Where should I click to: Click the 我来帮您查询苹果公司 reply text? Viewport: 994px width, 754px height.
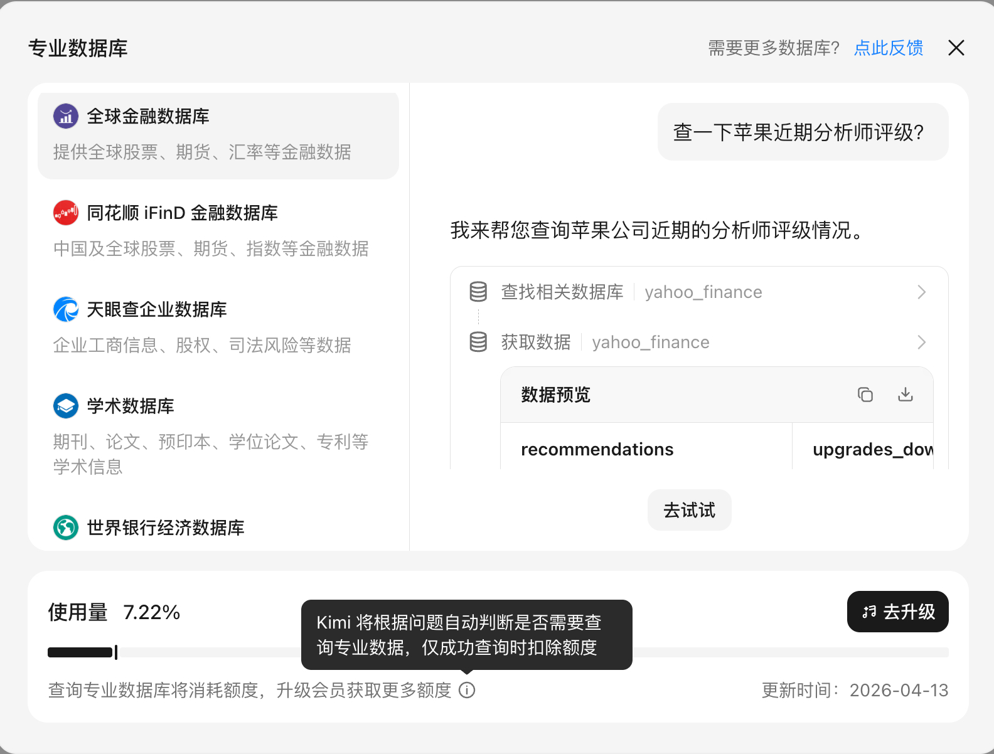[659, 230]
